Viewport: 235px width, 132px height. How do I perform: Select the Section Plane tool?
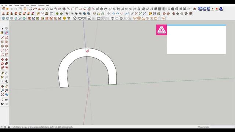(x=7, y=104)
